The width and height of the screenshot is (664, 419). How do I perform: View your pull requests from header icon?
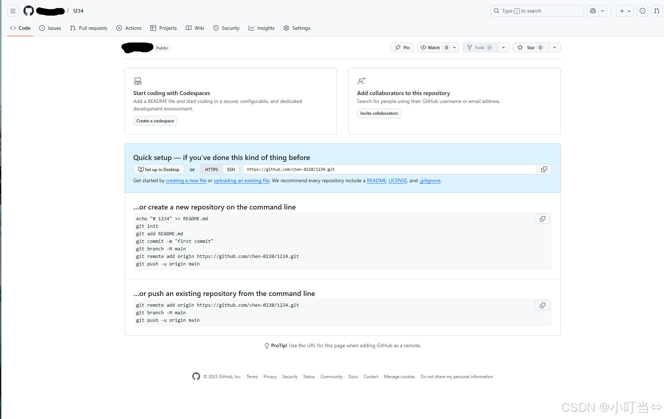657,11
